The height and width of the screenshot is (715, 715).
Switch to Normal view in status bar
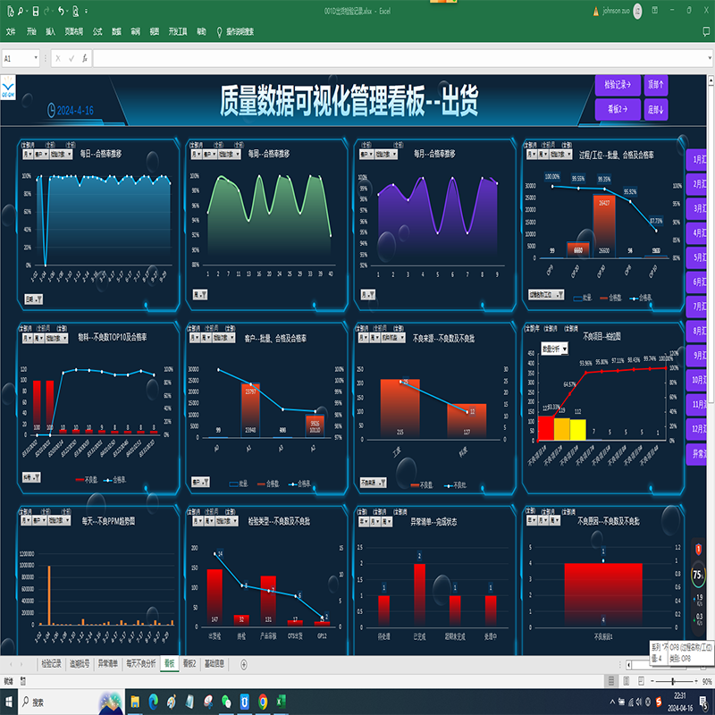pyautogui.click(x=611, y=681)
